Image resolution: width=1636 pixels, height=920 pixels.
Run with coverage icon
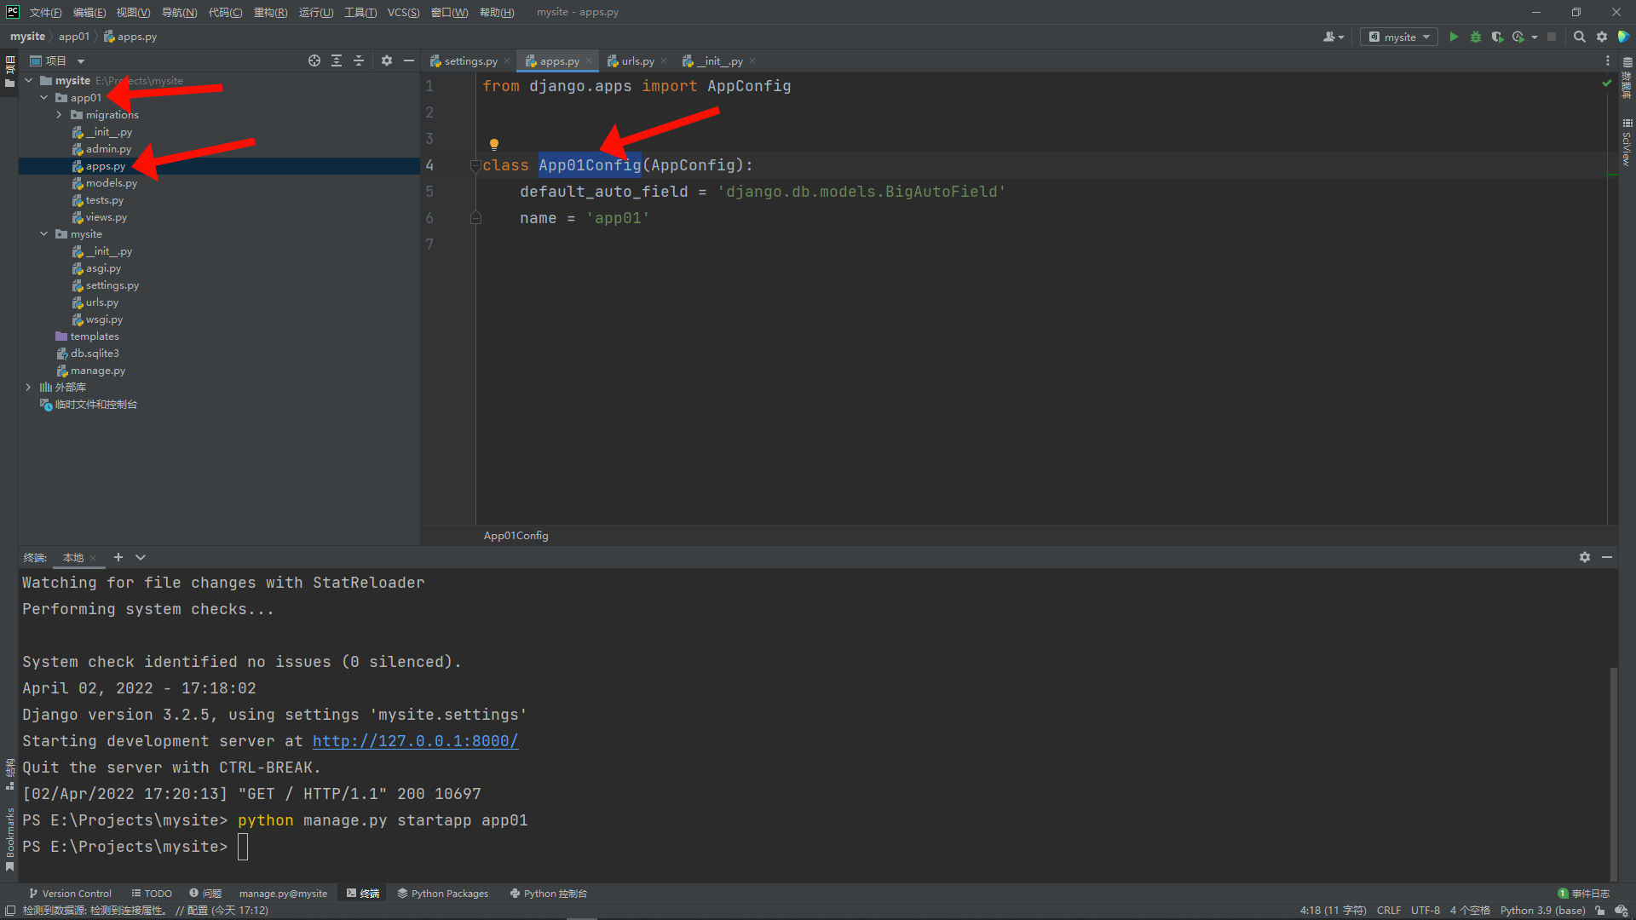coord(1497,37)
